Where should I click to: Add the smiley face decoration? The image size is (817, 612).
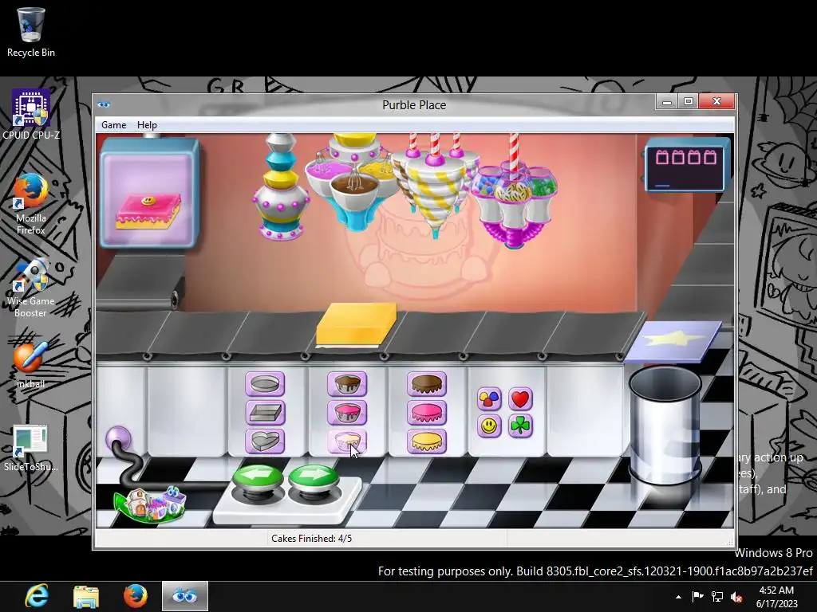point(489,426)
